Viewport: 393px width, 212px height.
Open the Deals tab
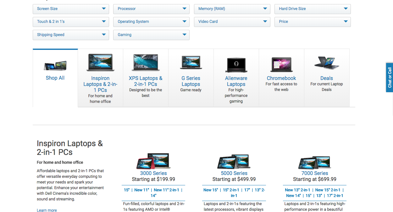[327, 78]
